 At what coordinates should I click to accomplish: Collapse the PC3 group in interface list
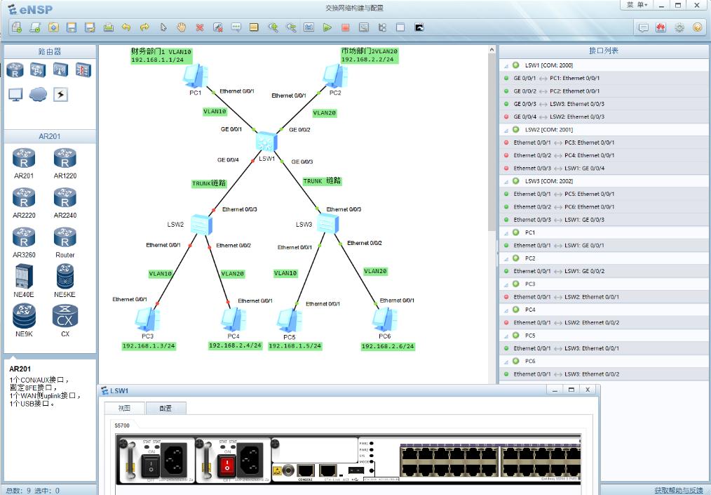tap(506, 284)
